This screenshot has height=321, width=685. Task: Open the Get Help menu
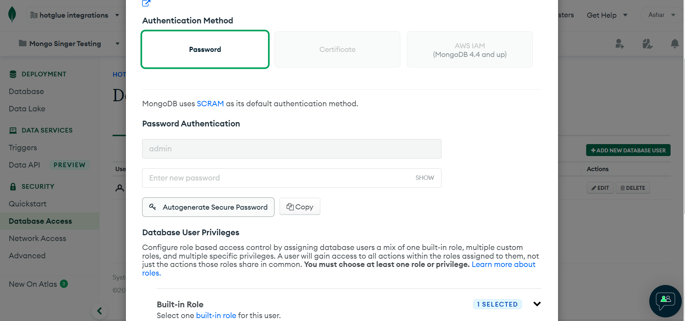pyautogui.click(x=607, y=15)
